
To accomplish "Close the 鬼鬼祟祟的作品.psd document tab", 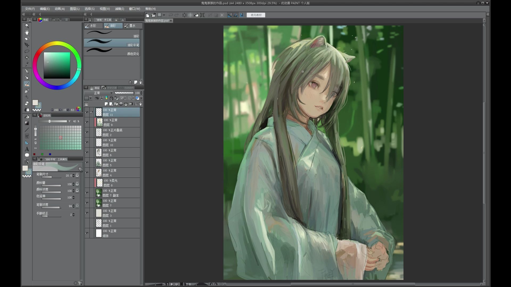I will point(171,21).
